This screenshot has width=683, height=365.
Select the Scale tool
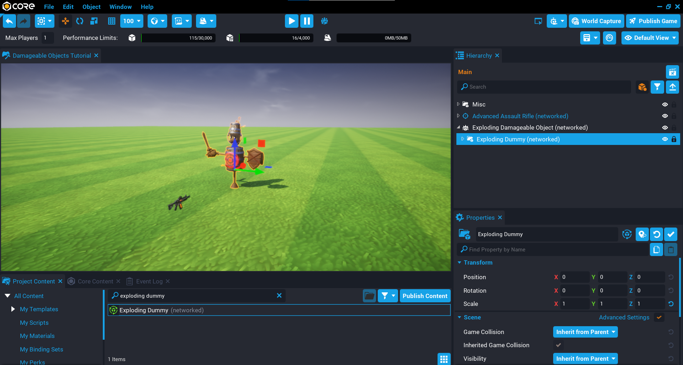(x=94, y=21)
